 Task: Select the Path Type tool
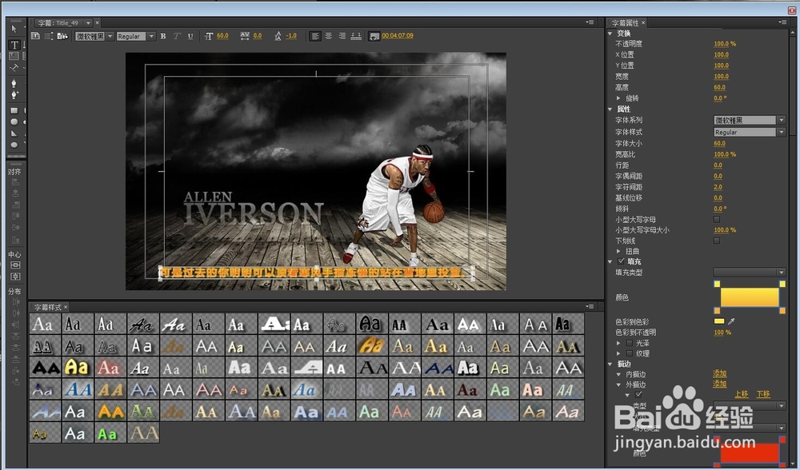[x=14, y=67]
